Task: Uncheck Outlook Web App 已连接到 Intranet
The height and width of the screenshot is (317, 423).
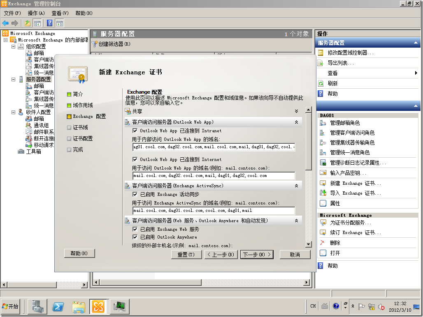Action: (x=135, y=131)
